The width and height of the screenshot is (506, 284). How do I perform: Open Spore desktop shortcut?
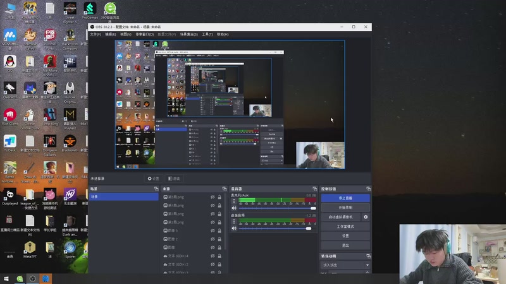point(70,250)
